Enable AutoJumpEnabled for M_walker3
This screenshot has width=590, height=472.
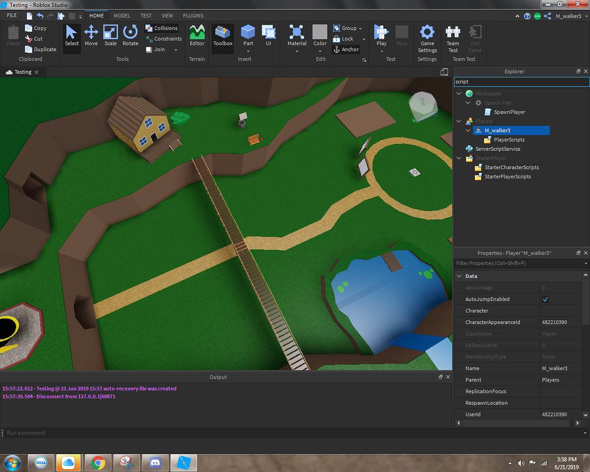pyautogui.click(x=545, y=299)
